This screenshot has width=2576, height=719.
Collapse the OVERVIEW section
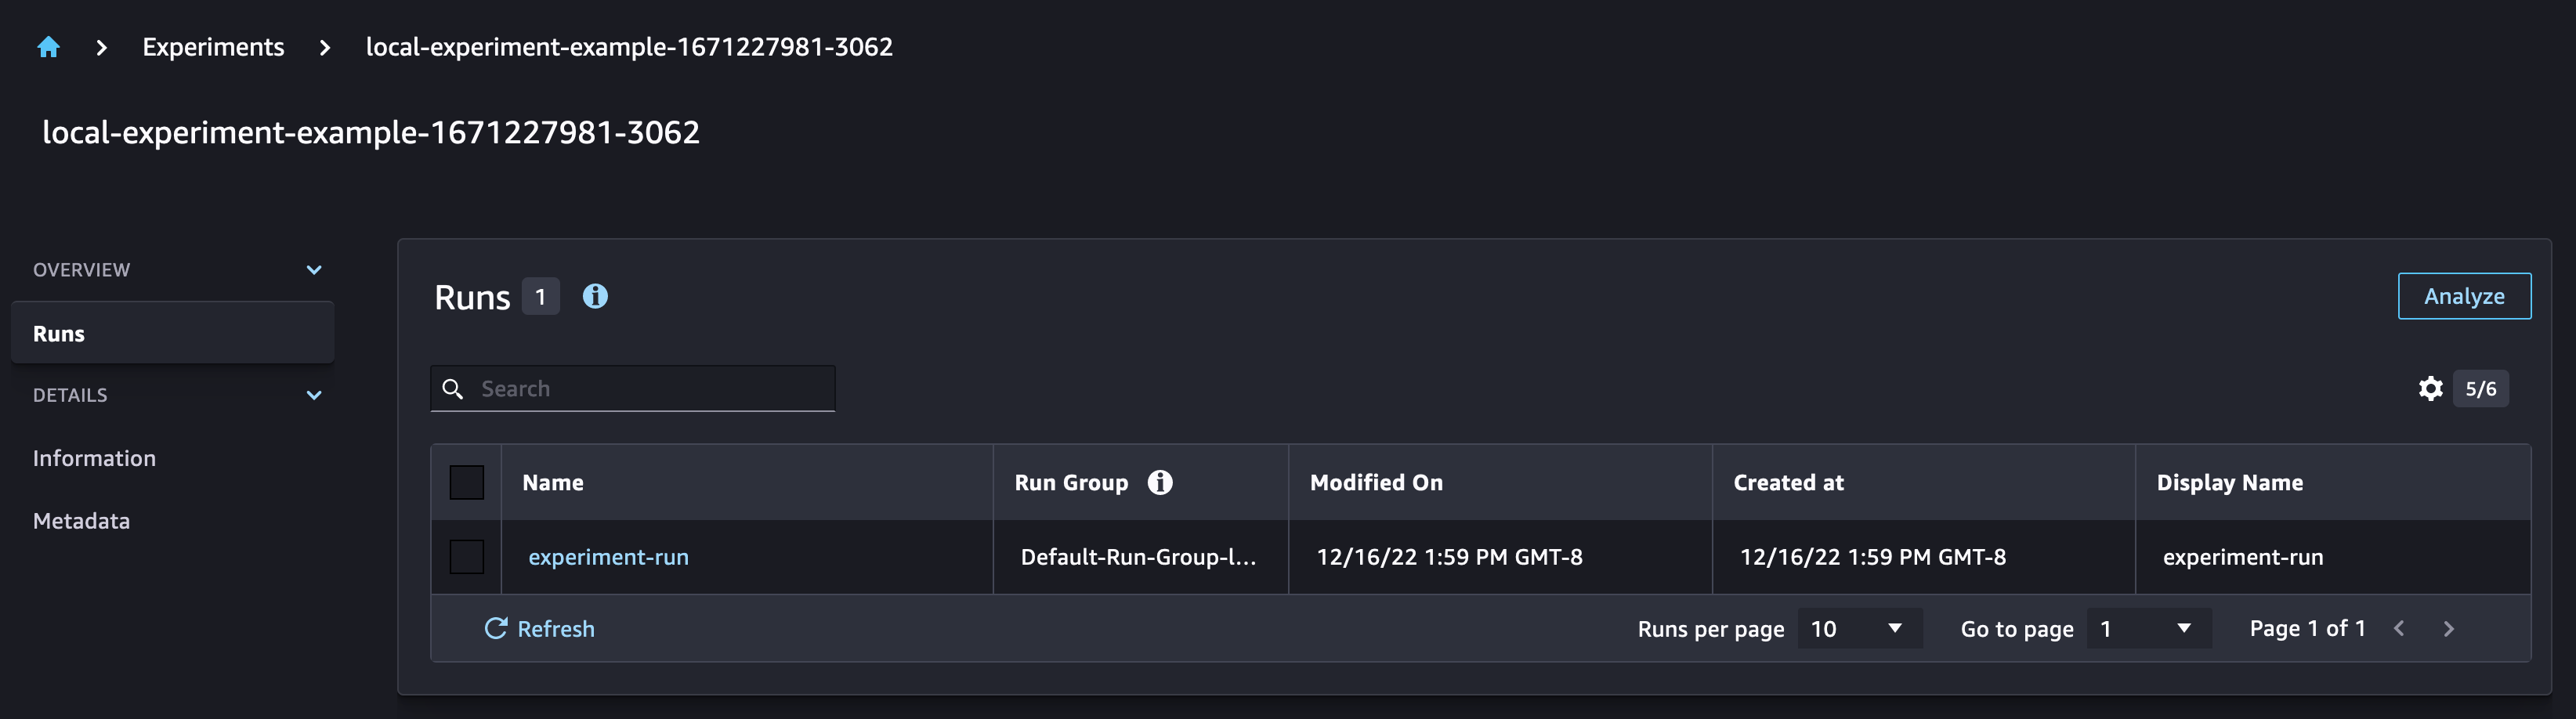(314, 270)
